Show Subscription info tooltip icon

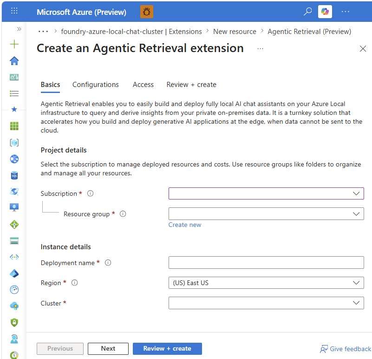click(91, 193)
